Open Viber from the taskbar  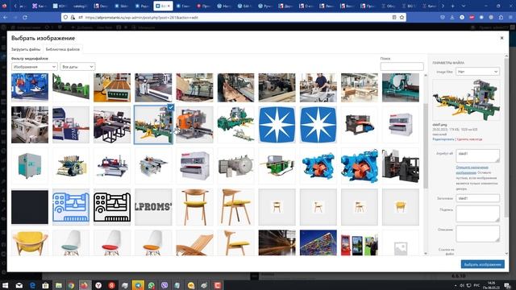(164, 285)
